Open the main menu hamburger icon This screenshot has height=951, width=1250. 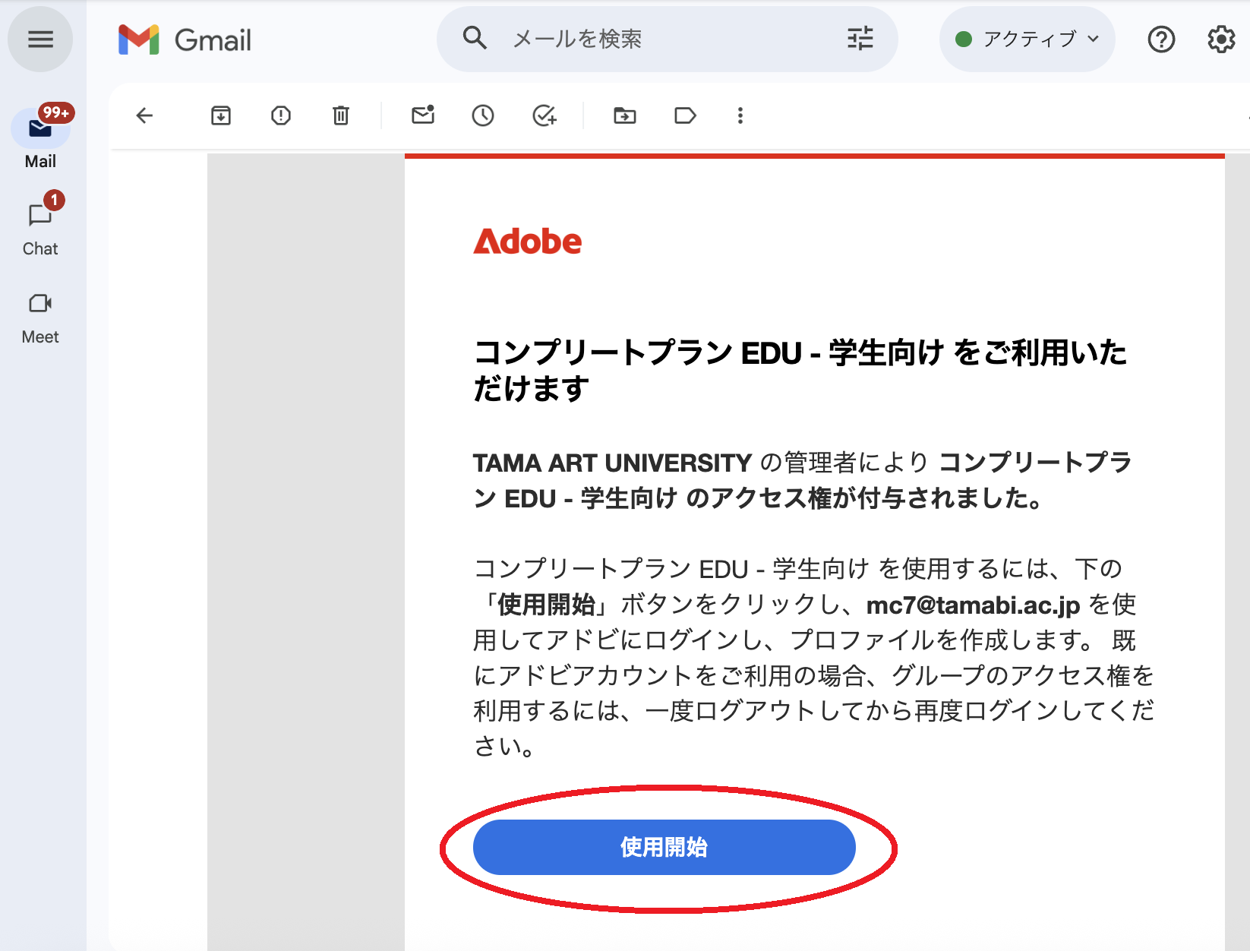[x=40, y=39]
